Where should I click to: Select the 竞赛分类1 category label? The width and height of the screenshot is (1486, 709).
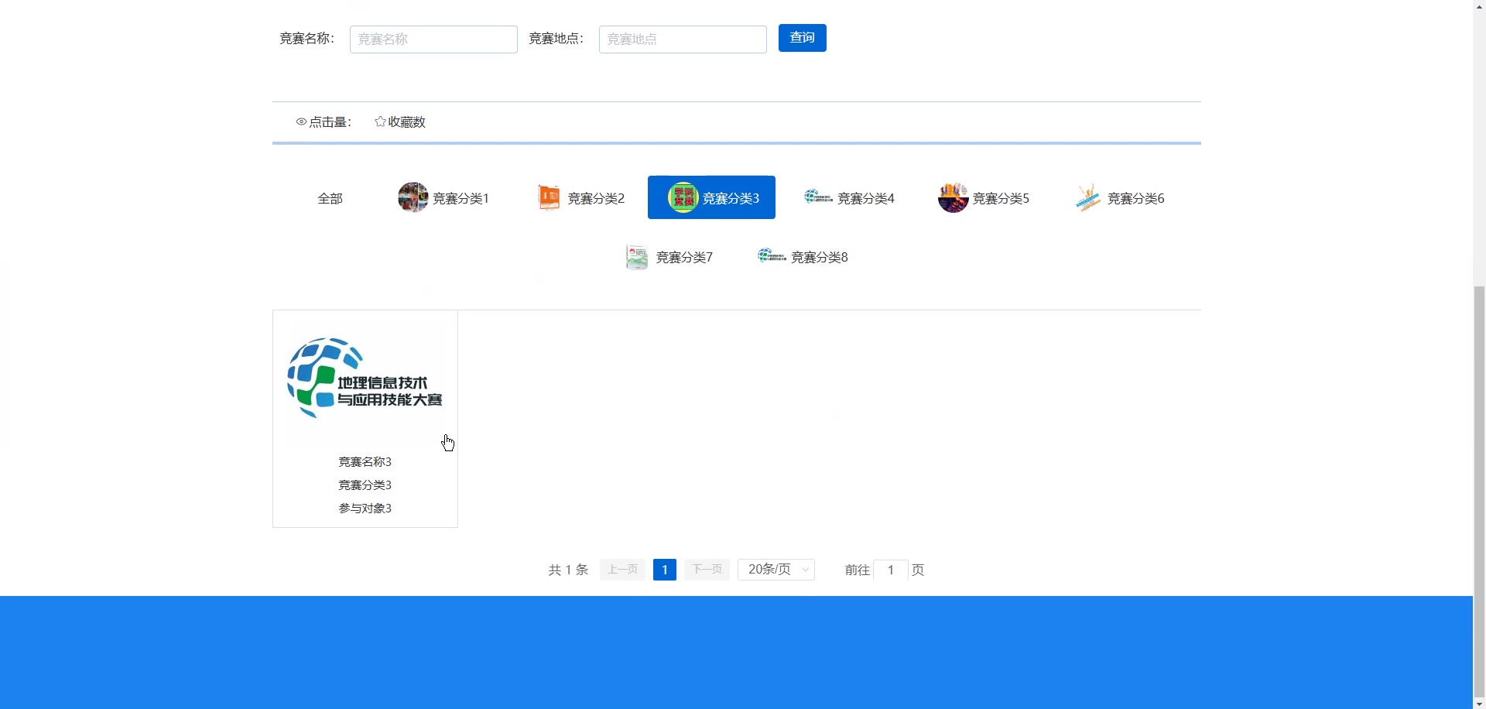(x=461, y=198)
